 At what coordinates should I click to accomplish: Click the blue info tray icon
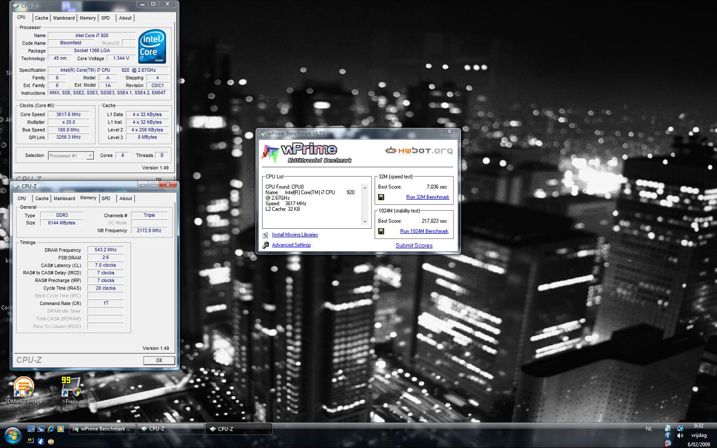668,435
